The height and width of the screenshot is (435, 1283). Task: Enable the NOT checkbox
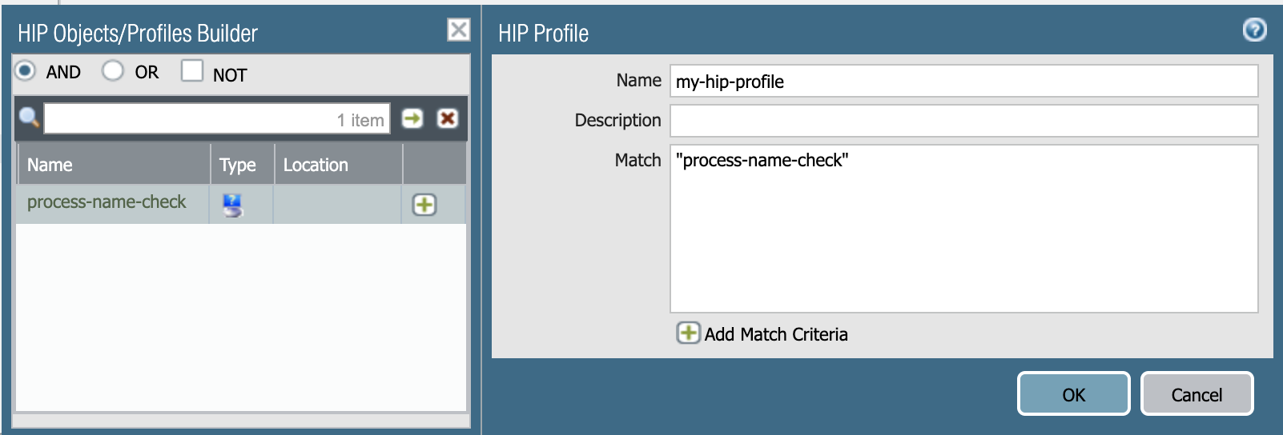pos(192,71)
